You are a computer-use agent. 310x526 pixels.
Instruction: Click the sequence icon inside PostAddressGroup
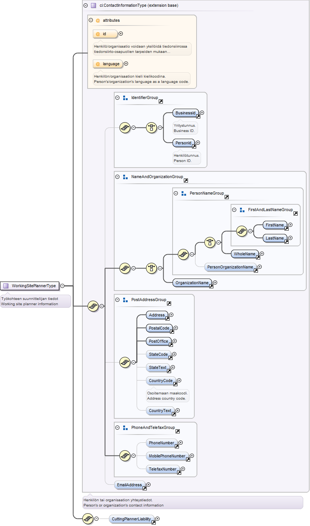(x=125, y=363)
